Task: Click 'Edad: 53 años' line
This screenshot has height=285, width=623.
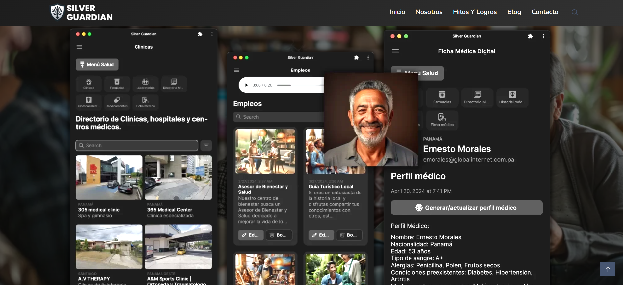Action: (411, 251)
